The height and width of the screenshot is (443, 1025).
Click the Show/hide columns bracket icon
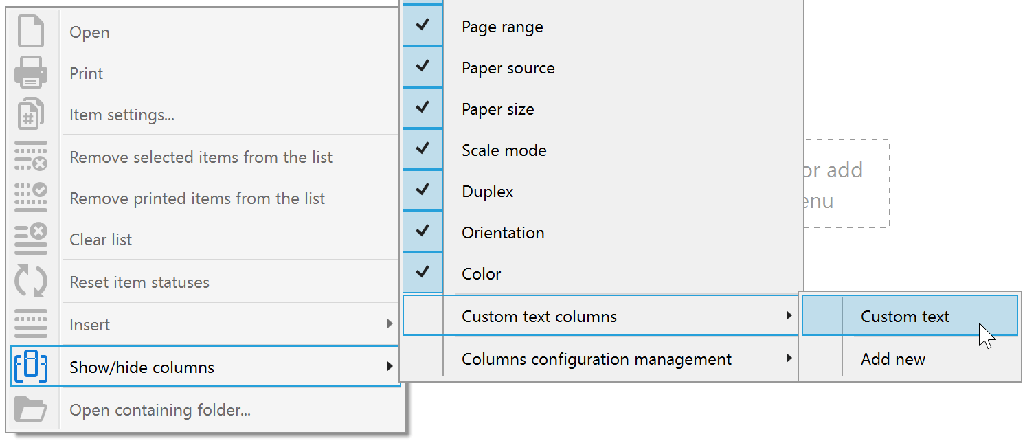(31, 367)
